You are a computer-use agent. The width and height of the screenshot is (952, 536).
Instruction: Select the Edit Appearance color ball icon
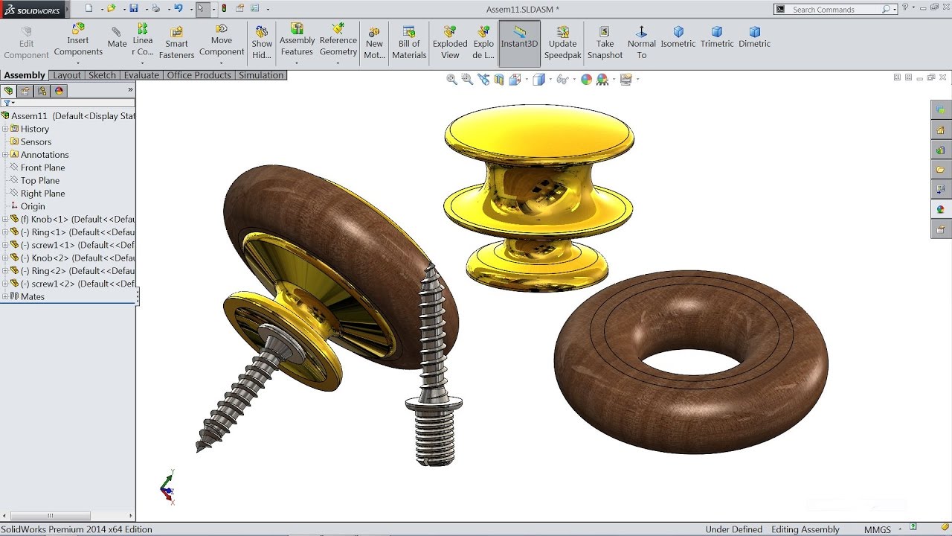click(586, 79)
